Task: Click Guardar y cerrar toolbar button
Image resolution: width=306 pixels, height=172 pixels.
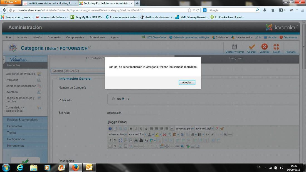Action: pos(235,49)
